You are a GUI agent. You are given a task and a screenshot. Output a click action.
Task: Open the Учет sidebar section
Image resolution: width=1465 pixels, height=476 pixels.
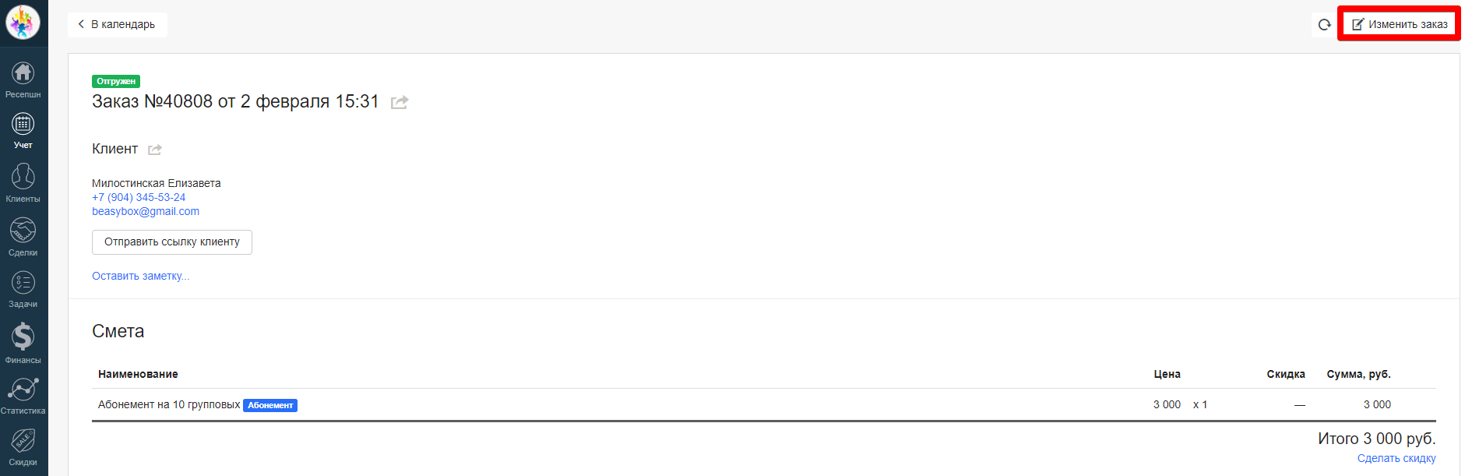pyautogui.click(x=23, y=130)
